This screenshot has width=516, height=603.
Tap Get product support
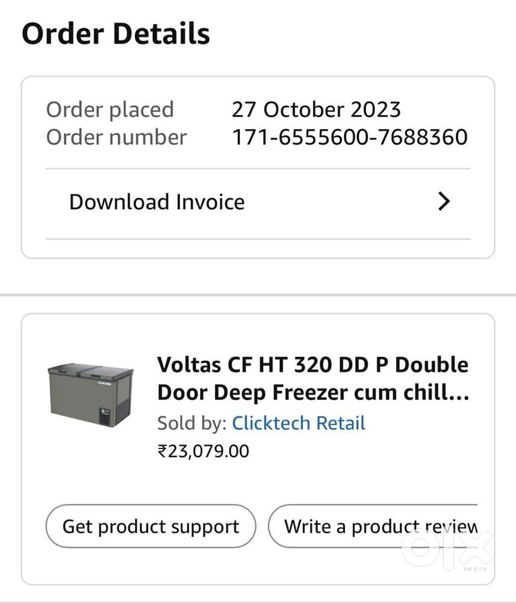tap(150, 526)
